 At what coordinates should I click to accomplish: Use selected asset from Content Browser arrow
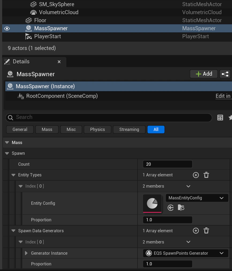(170, 208)
